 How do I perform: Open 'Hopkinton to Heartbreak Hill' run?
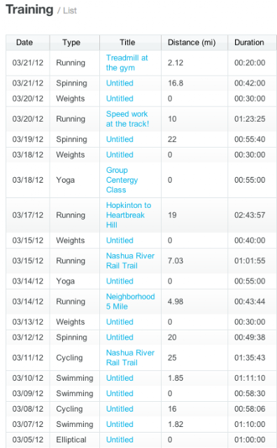point(129,215)
